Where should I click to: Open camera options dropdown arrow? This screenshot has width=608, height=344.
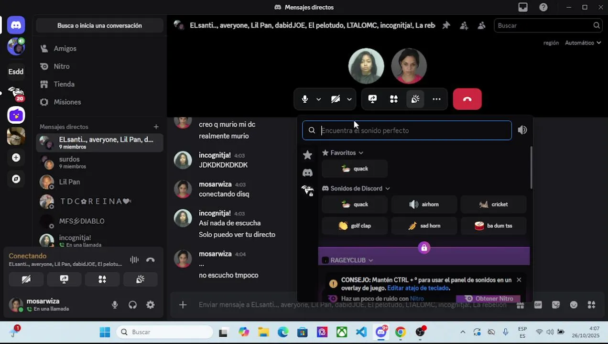tap(349, 99)
